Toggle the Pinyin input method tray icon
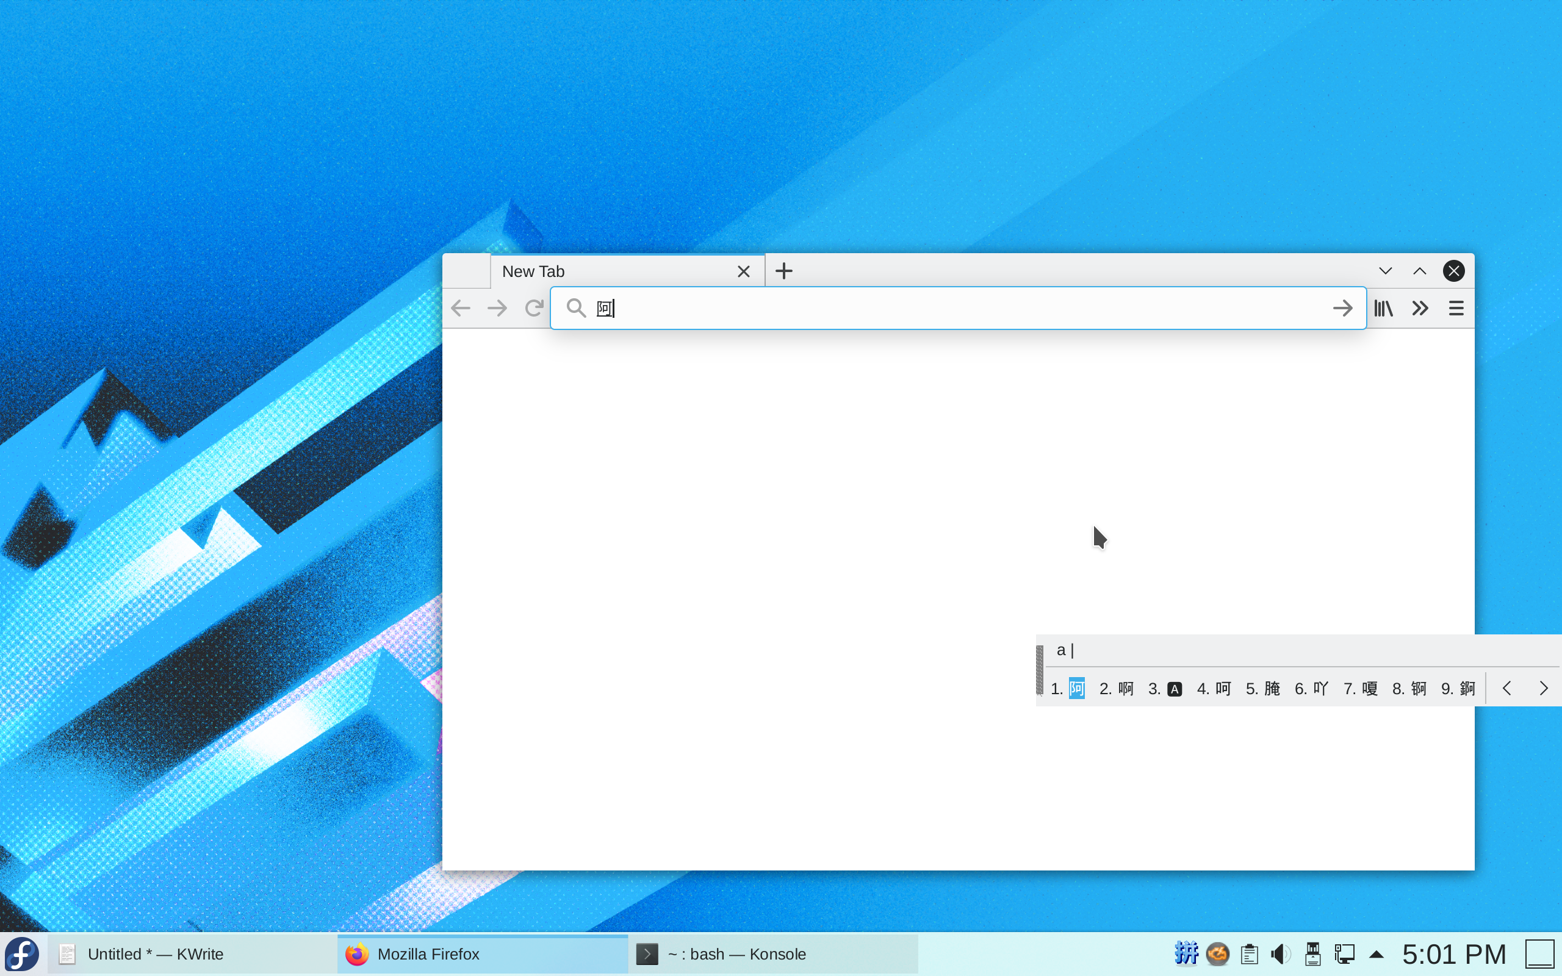Image resolution: width=1562 pixels, height=976 pixels. tap(1186, 953)
